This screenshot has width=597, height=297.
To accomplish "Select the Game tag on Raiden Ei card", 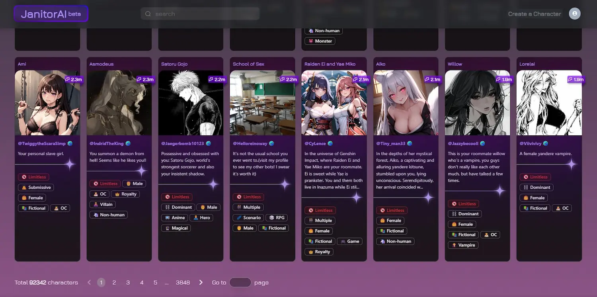I will [x=349, y=241].
